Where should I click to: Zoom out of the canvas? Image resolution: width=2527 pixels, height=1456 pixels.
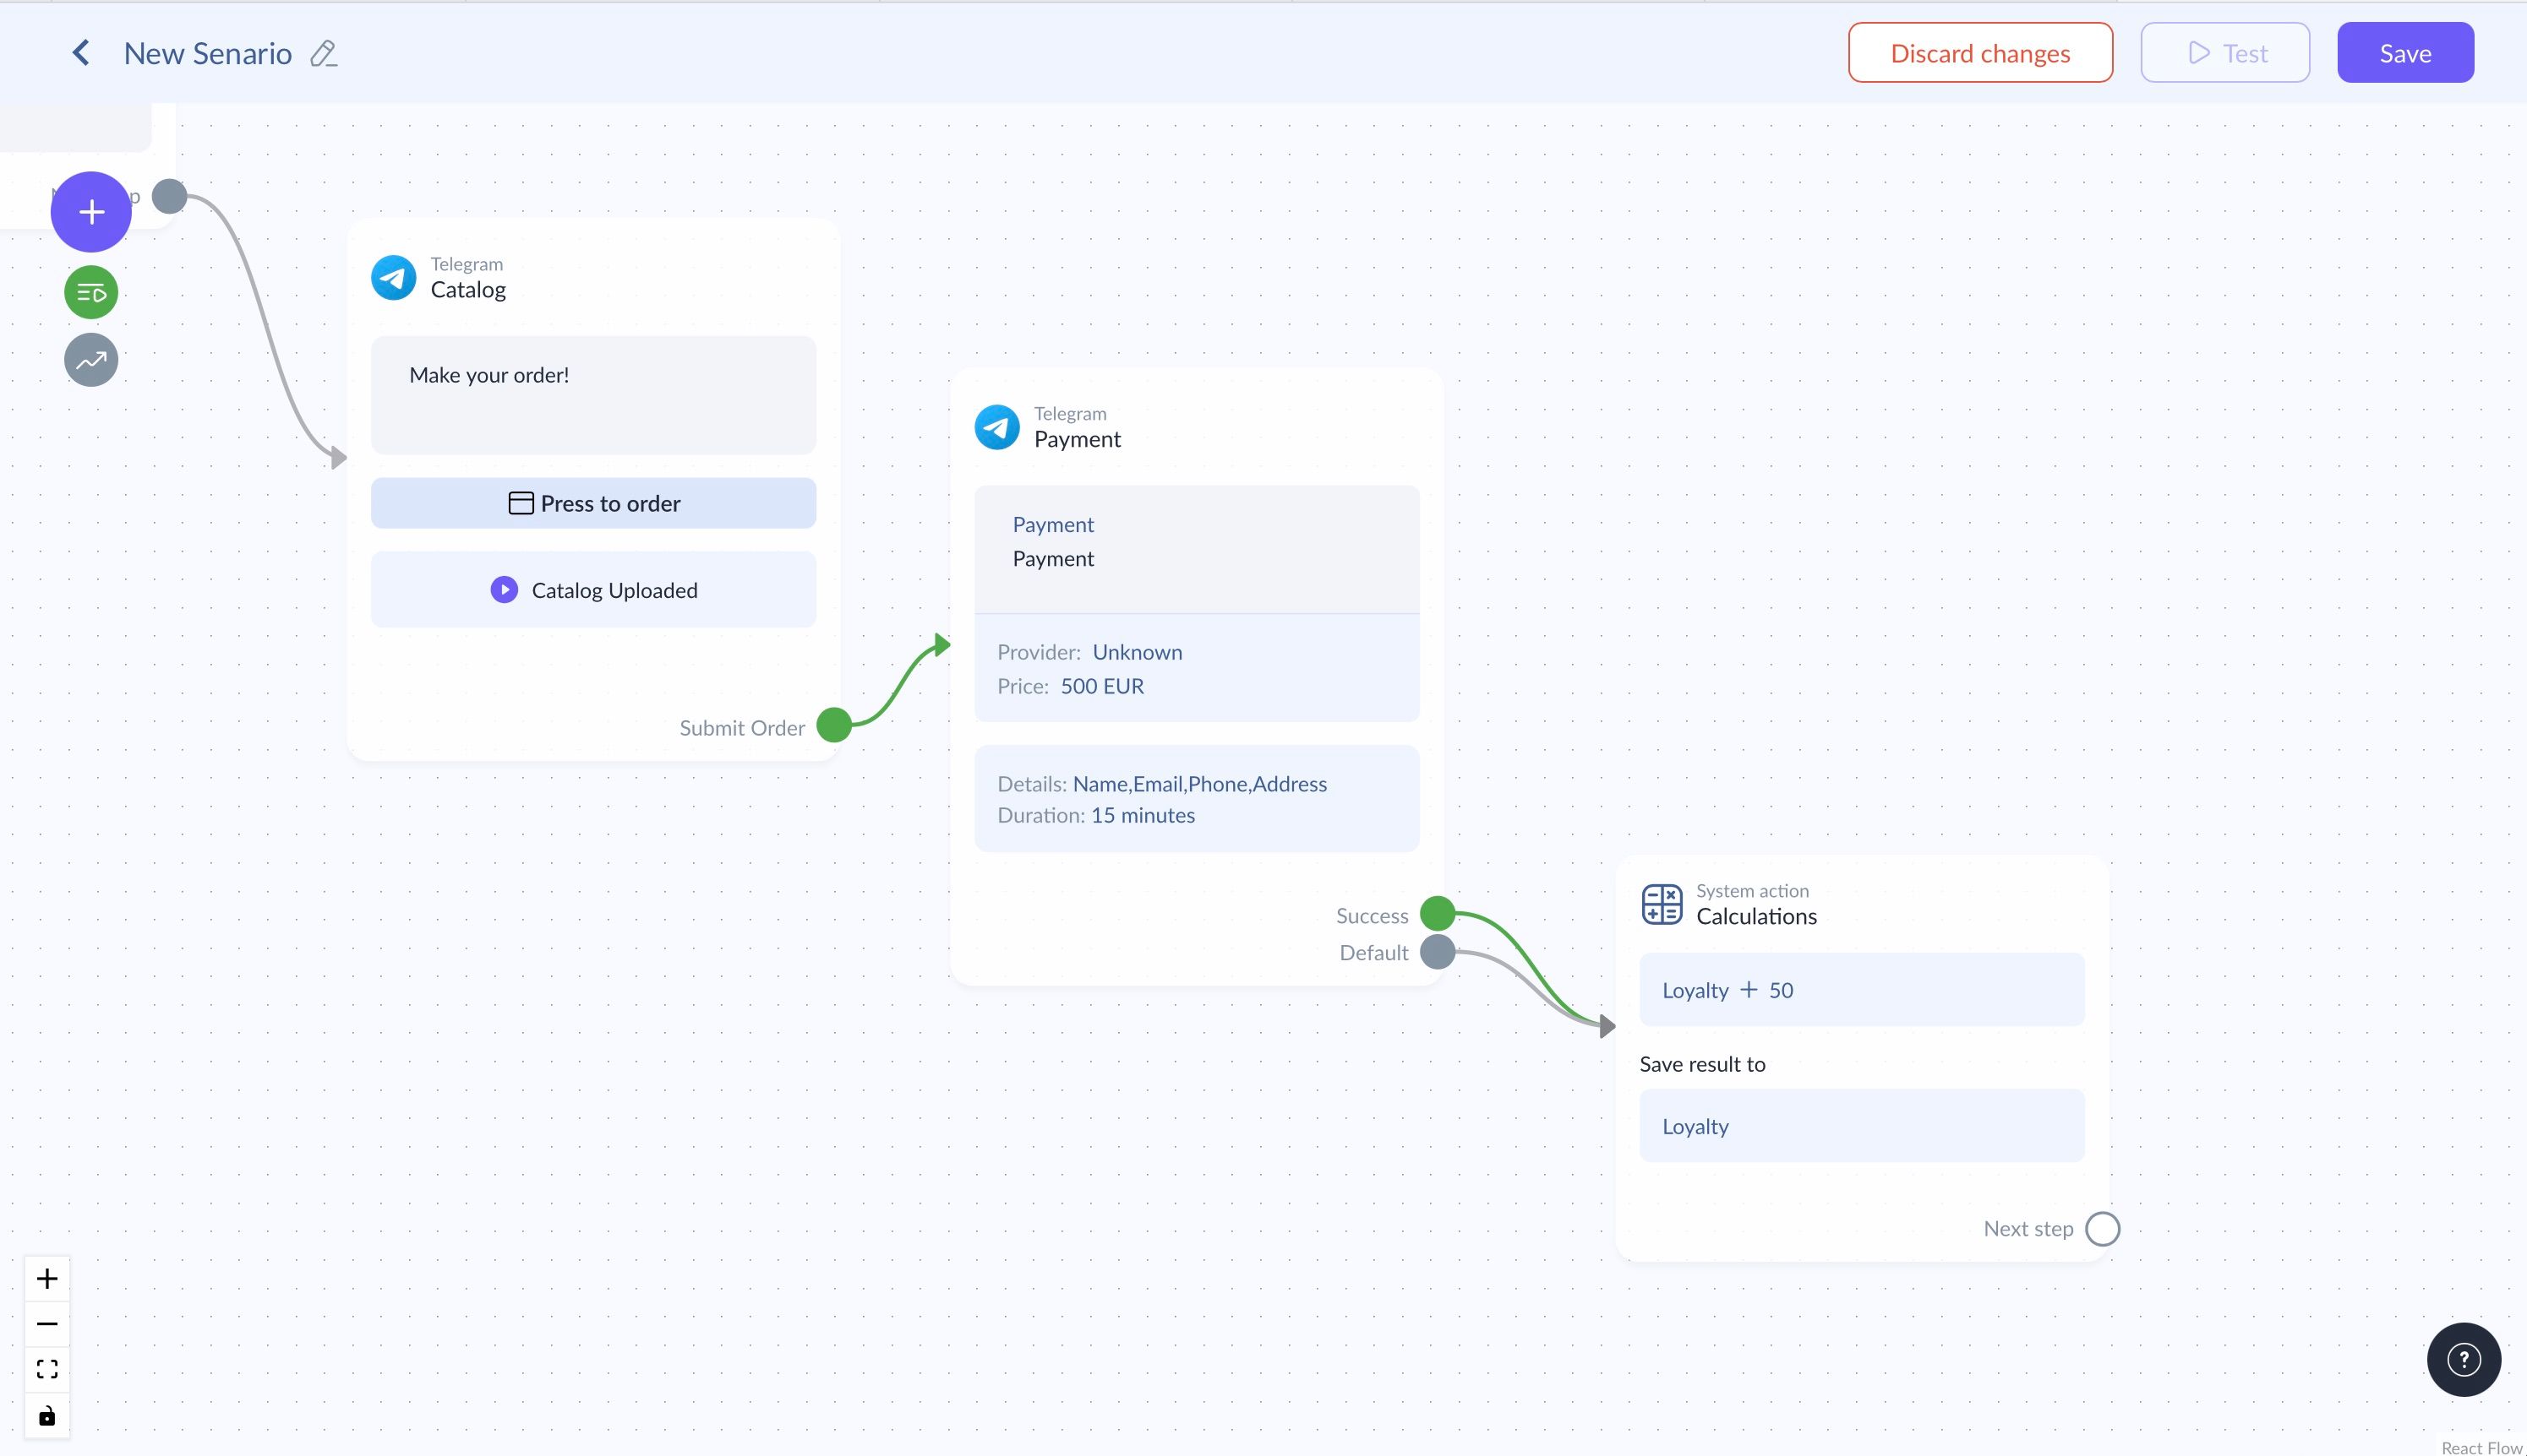(x=47, y=1324)
